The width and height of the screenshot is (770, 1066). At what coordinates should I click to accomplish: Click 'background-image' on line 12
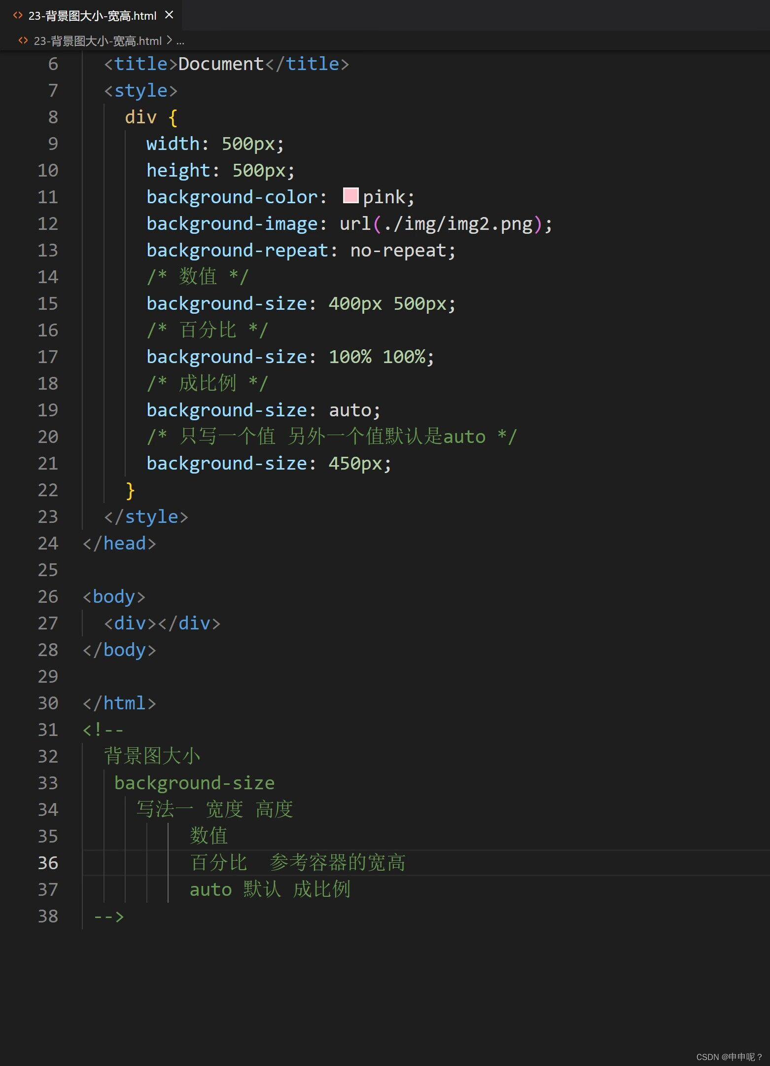click(232, 224)
